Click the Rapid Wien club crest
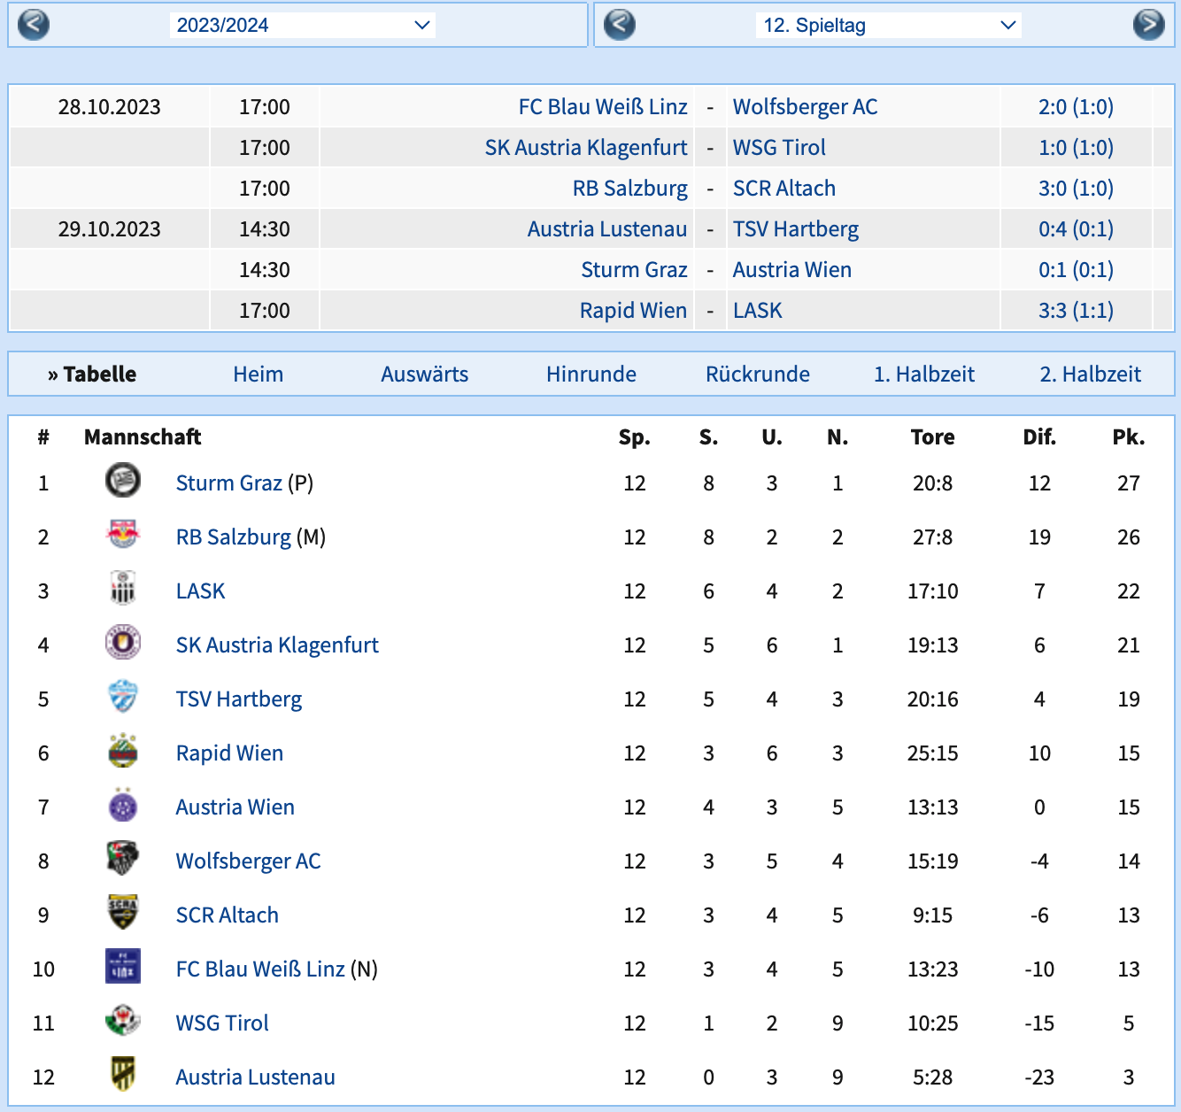The image size is (1181, 1112). tap(123, 751)
